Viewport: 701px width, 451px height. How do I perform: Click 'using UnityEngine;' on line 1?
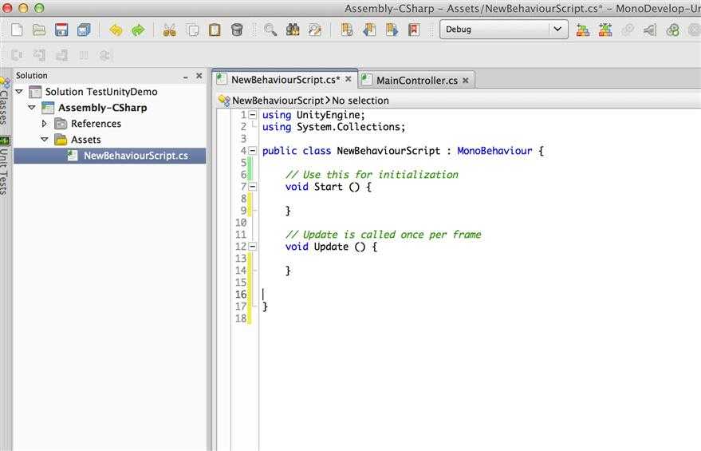tap(314, 115)
